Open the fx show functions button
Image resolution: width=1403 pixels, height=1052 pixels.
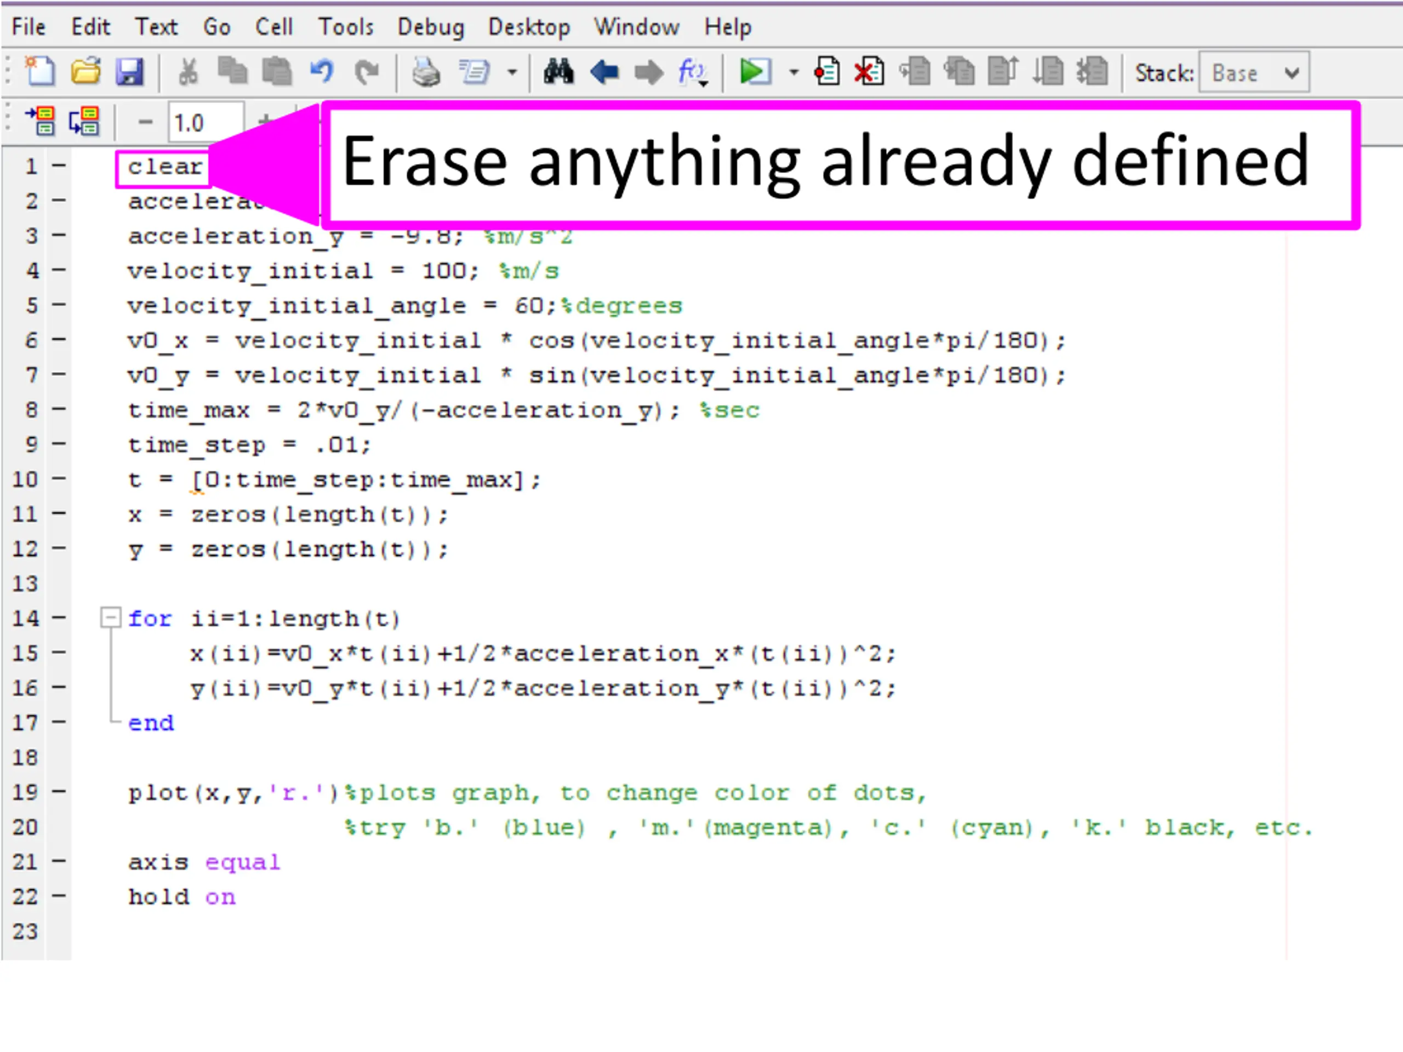693,72
